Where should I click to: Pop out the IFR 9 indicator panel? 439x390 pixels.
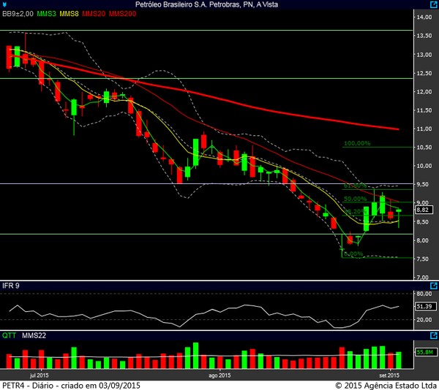434,286
